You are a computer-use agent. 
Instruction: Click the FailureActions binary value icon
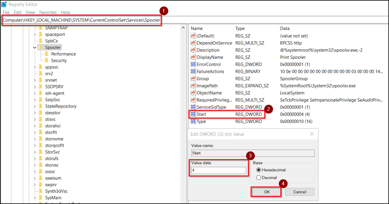(193, 72)
